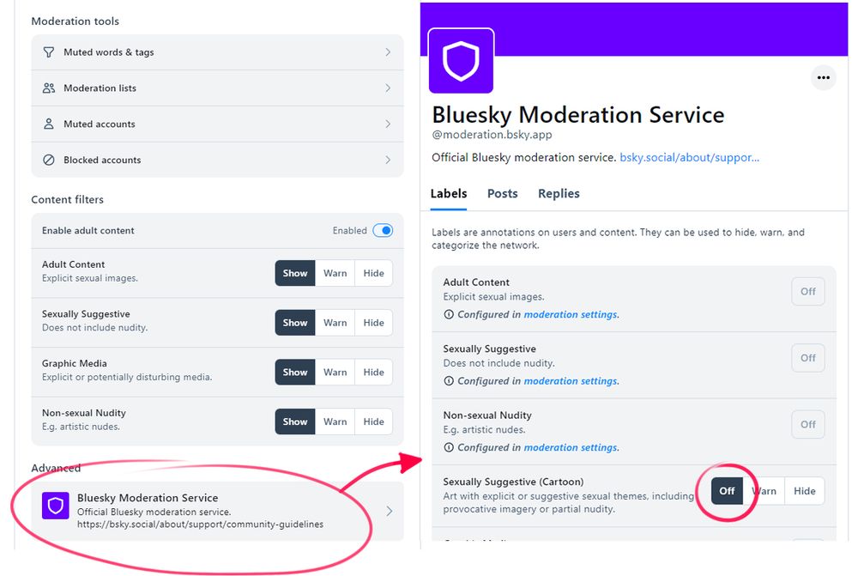Viewport: 858px width, 576px height.
Task: Click the Enabled status text
Action: pos(350,231)
